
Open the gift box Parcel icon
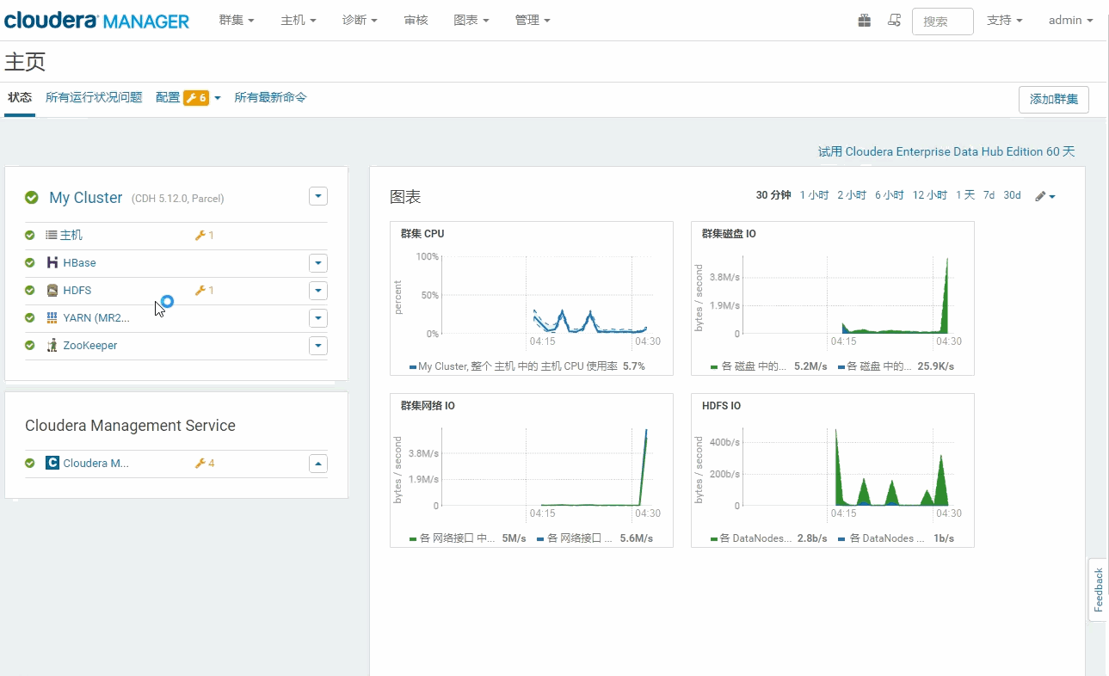(x=865, y=21)
